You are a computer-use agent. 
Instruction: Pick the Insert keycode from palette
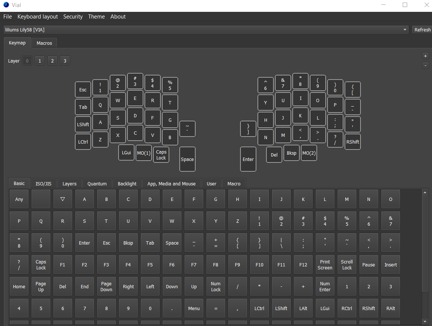point(391,264)
